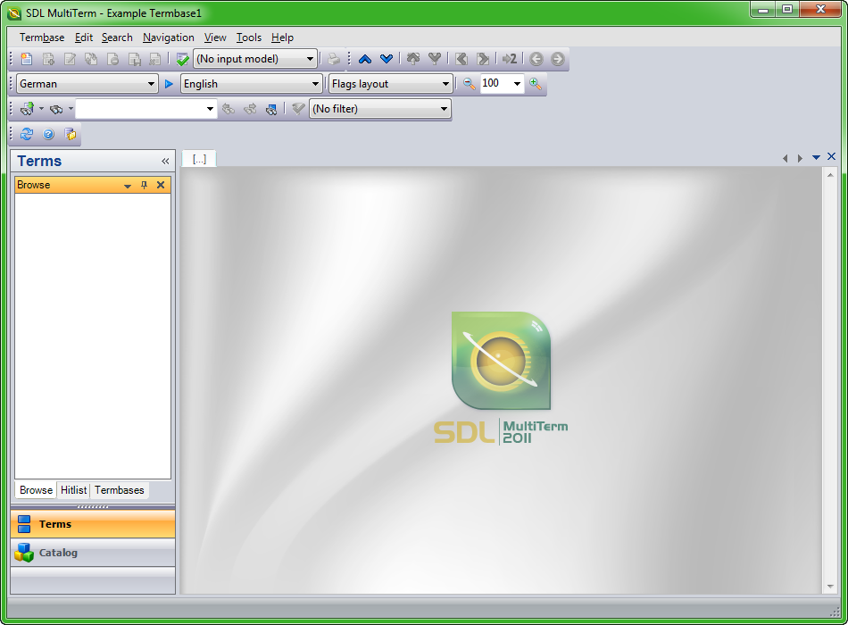Click the Add As New entry icon
Viewport: 848px width, 625px height.
48,58
